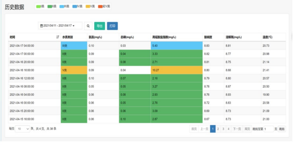Click the magnifier search icon button
This screenshot has height=146, width=299.
click(x=88, y=26)
